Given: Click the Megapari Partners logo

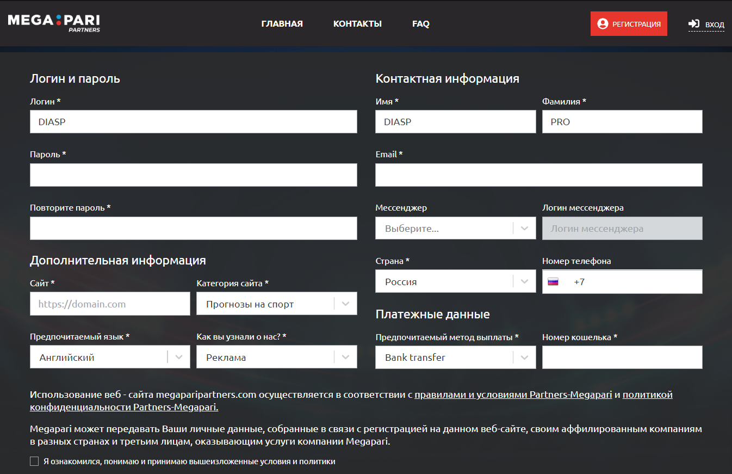Looking at the screenshot, I should pyautogui.click(x=54, y=23).
